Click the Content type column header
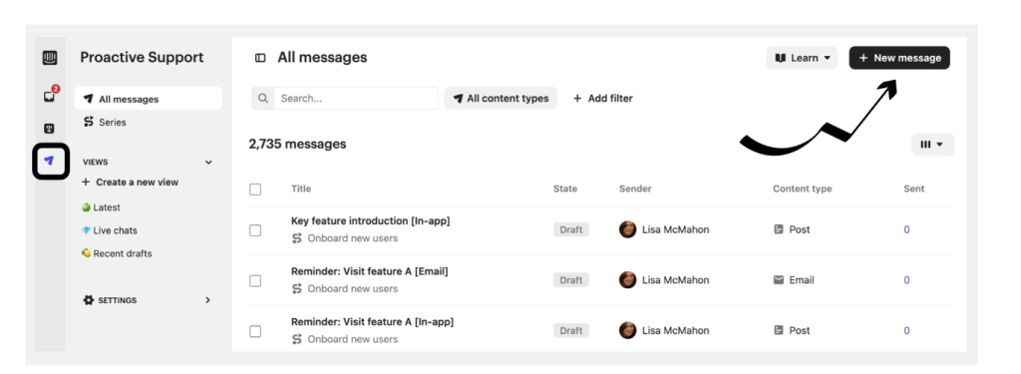This screenshot has height=374, width=1021. 803,188
